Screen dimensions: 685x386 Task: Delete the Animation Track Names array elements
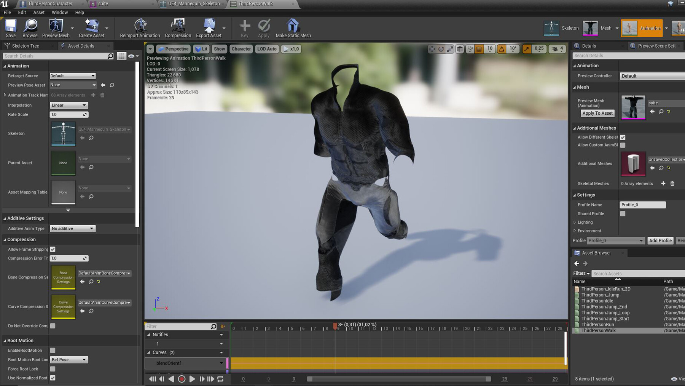click(x=102, y=95)
